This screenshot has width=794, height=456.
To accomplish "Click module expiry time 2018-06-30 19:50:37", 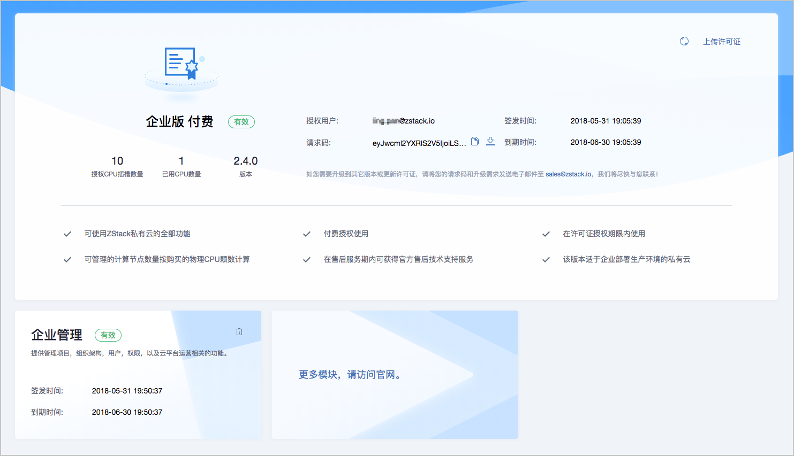I will pos(127,412).
